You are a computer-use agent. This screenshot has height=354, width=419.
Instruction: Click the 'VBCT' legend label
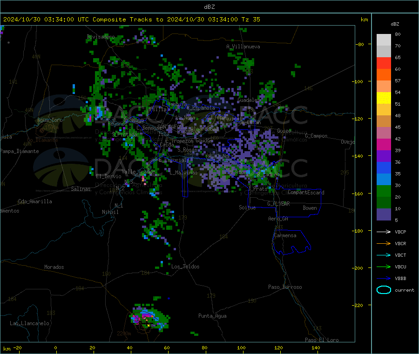tap(400, 255)
